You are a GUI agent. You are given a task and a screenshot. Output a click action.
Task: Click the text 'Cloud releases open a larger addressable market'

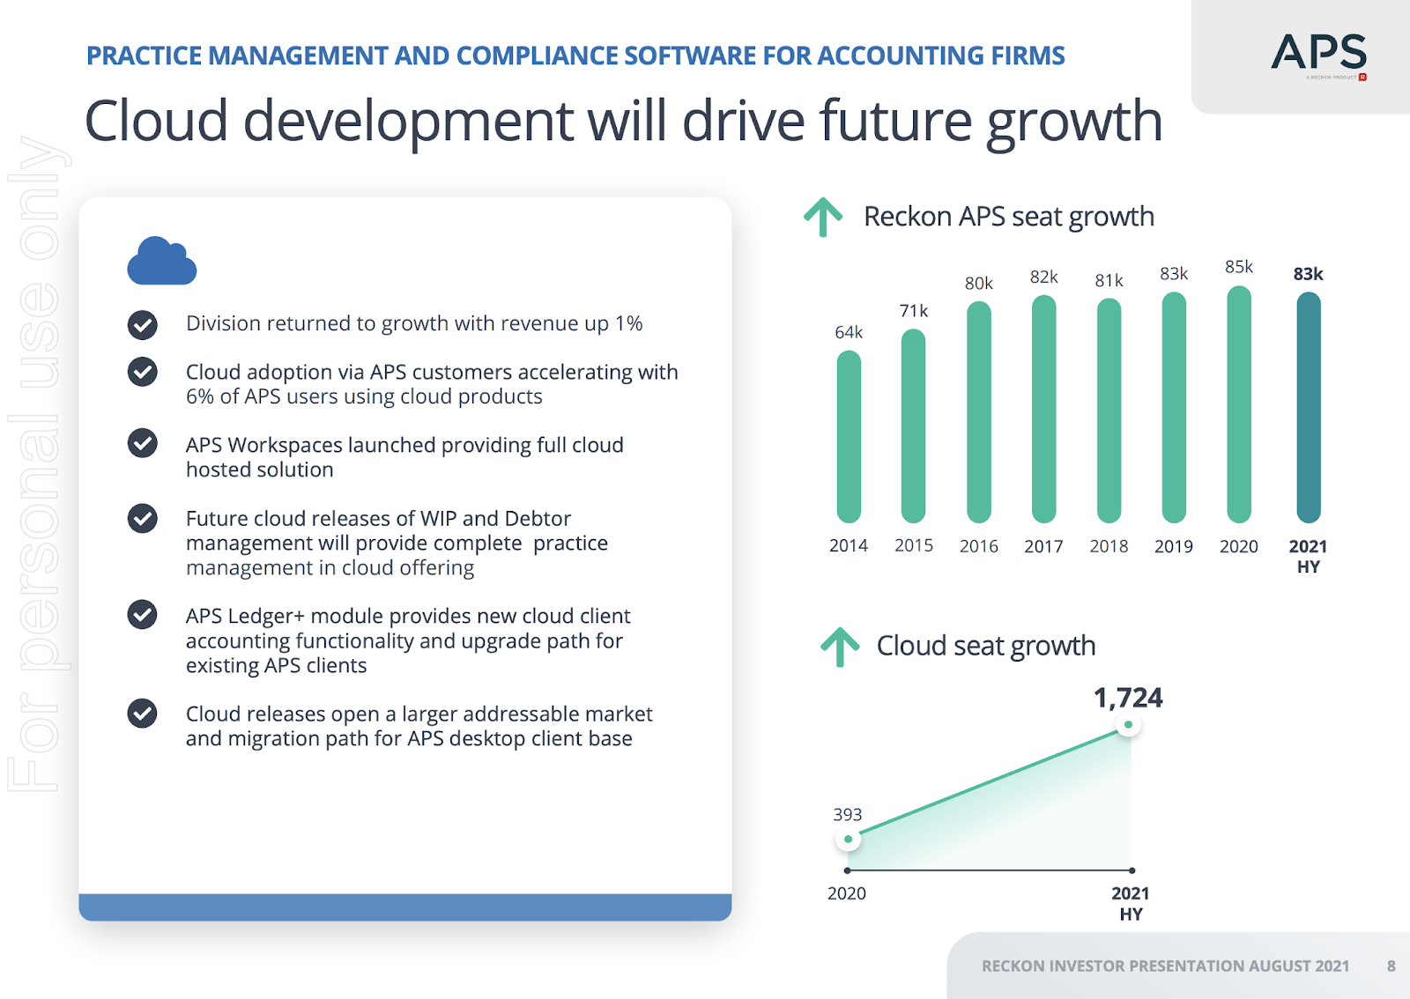tap(419, 714)
